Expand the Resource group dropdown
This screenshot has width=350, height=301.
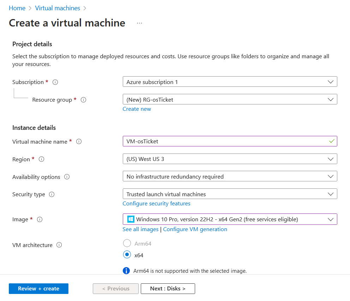230,100
